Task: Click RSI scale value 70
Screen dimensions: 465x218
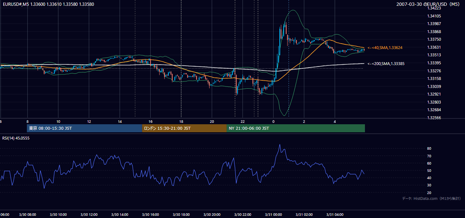Action: (429, 156)
